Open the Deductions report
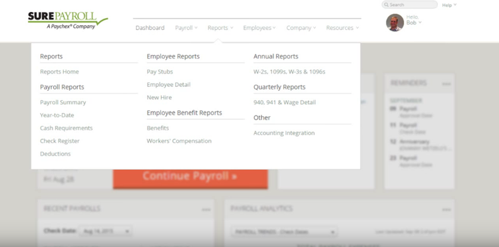499x247 pixels. coord(55,153)
